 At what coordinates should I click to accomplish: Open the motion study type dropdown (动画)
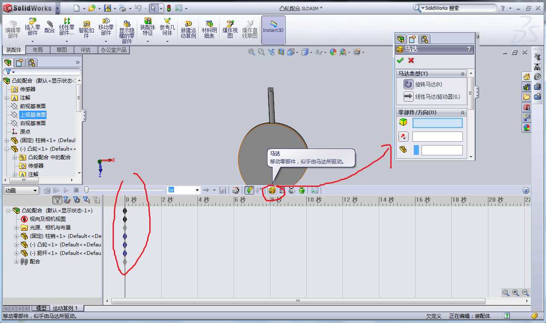21,190
